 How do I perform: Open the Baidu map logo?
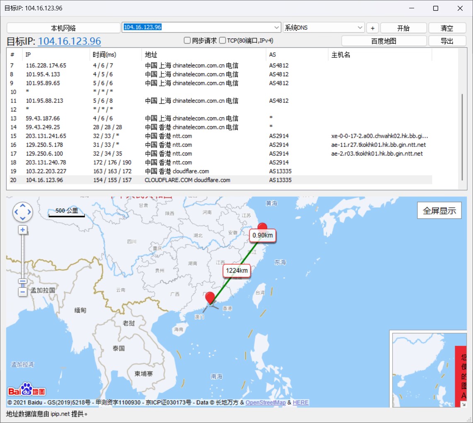(27, 390)
